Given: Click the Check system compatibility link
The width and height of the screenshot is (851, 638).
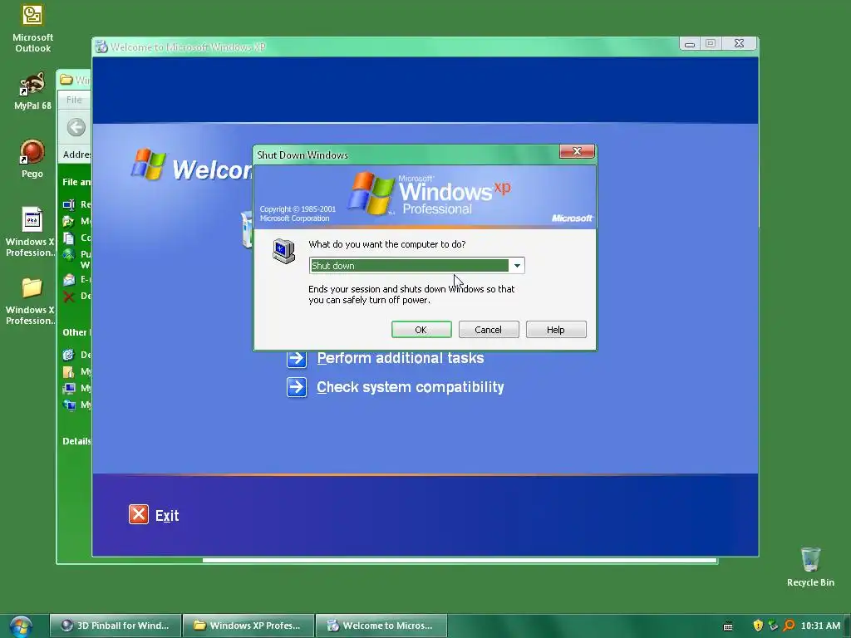Looking at the screenshot, I should (x=411, y=387).
